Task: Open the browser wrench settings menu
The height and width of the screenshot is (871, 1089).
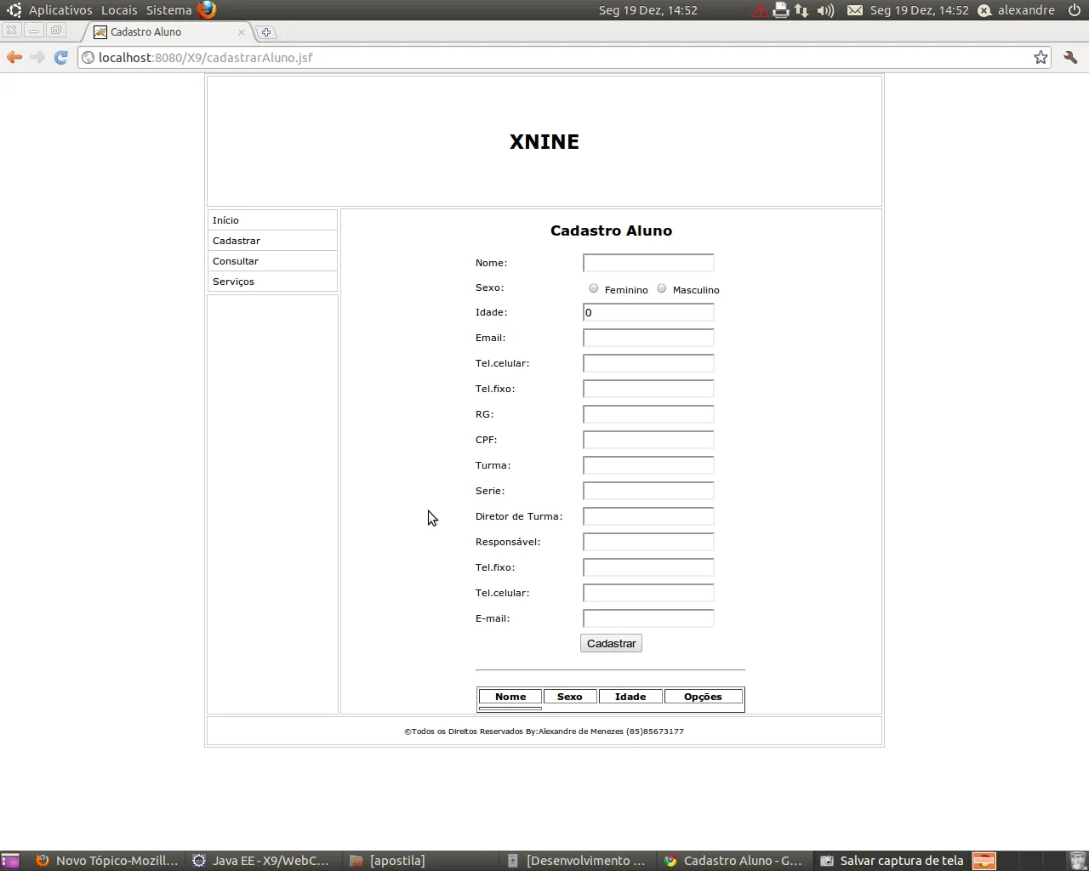Action: (x=1070, y=57)
